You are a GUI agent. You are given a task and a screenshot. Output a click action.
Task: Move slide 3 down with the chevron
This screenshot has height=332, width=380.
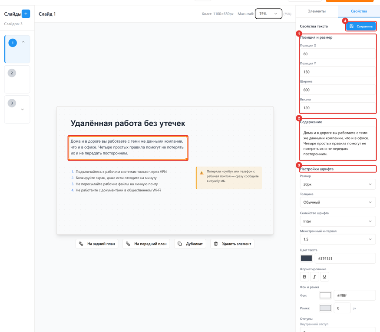22,109
